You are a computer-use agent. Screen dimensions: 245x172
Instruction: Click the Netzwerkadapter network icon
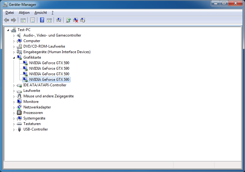(x=19, y=107)
